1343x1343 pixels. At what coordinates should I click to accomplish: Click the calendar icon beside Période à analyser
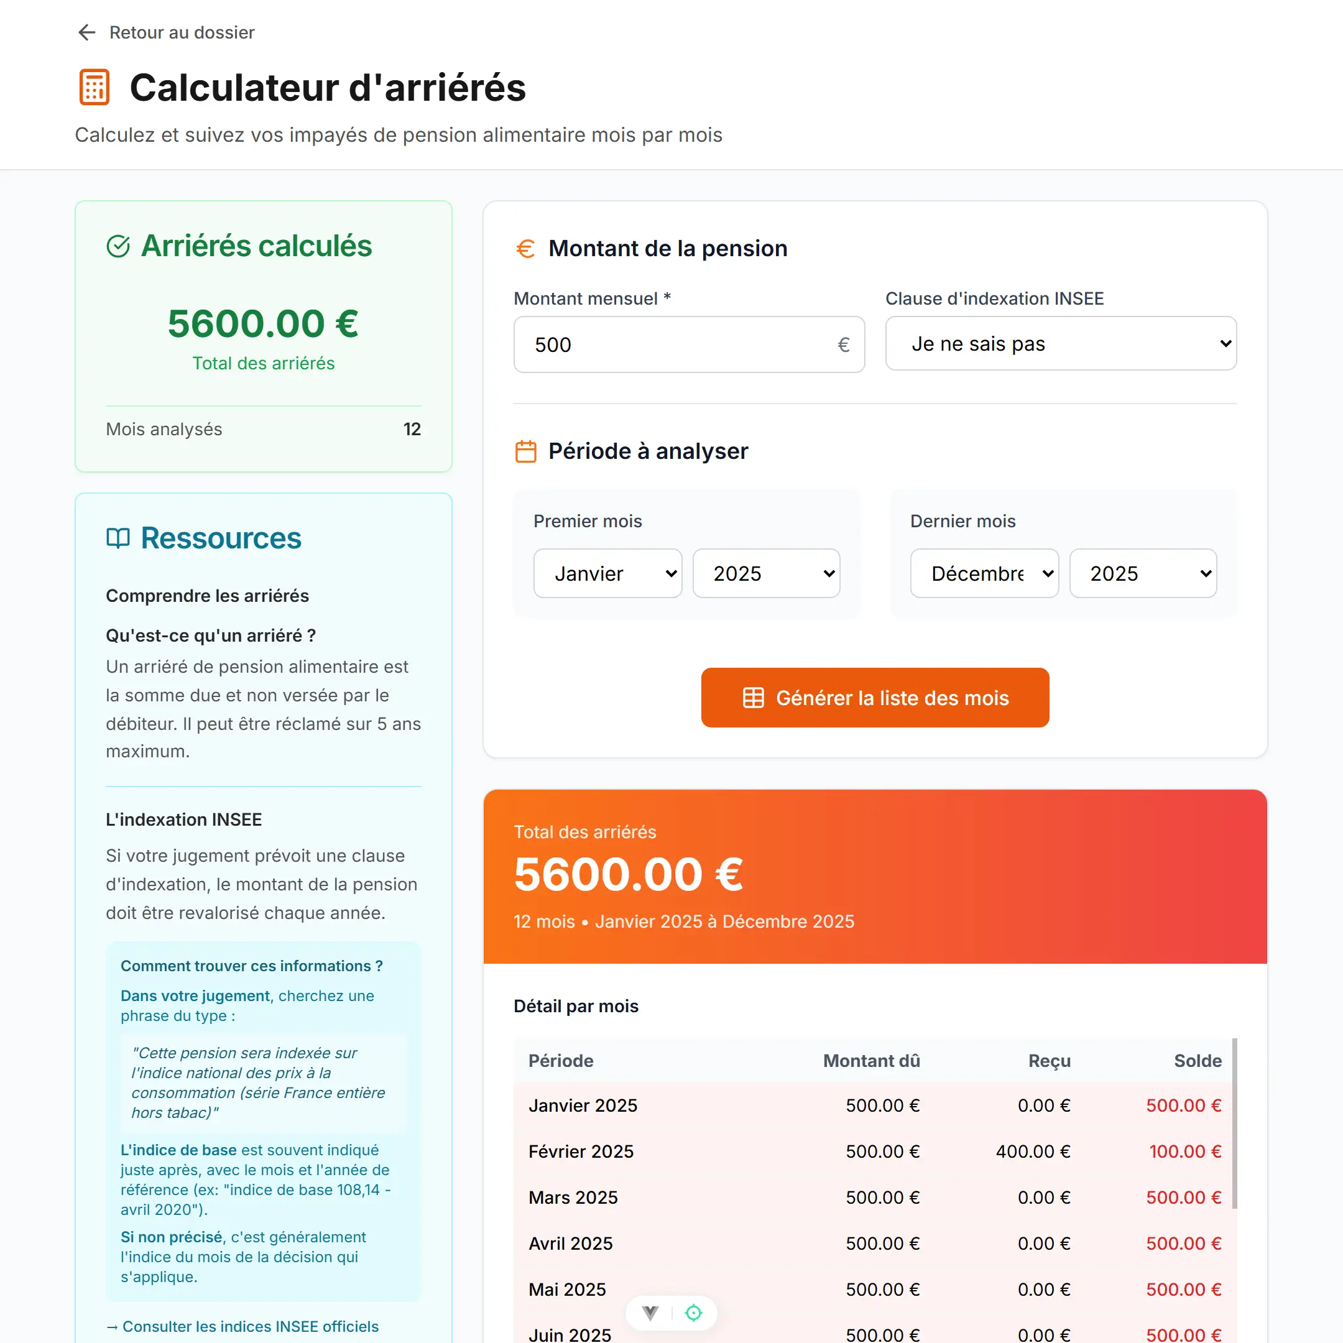pyautogui.click(x=525, y=450)
